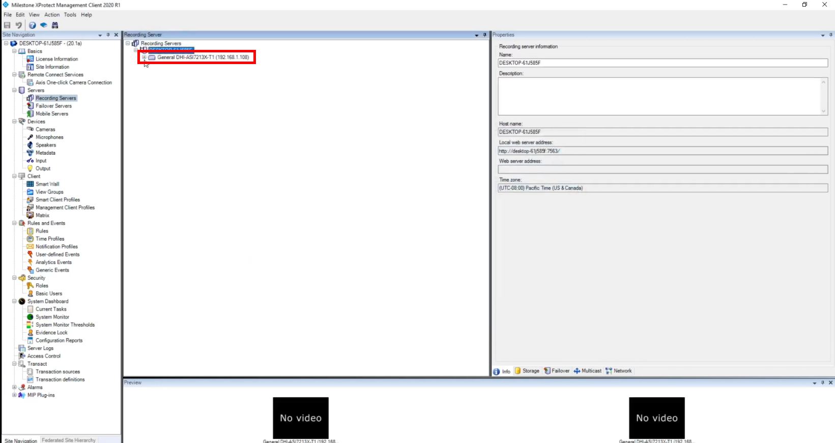Open the View menu

click(x=34, y=15)
